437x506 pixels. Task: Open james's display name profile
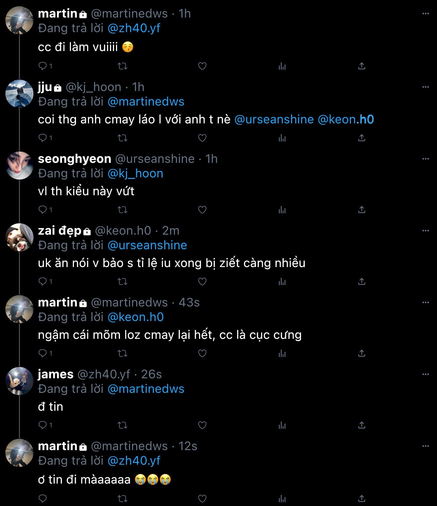click(56, 374)
